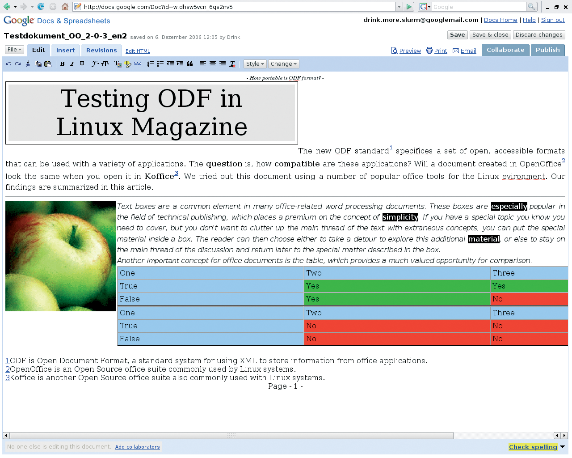Open the font size dropdown icon
572x458 pixels.
coord(105,64)
